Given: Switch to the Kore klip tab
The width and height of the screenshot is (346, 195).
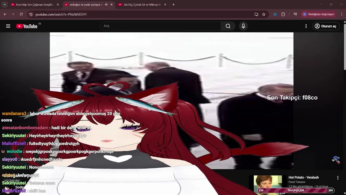Looking at the screenshot, I should 35,5.
